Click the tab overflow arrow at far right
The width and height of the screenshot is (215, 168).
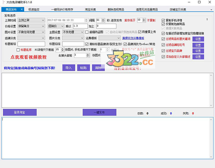click(211, 9)
